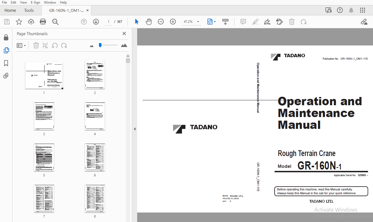Select the GR-160N-1_OM1 document tab
The image size is (373, 222).
[66, 10]
